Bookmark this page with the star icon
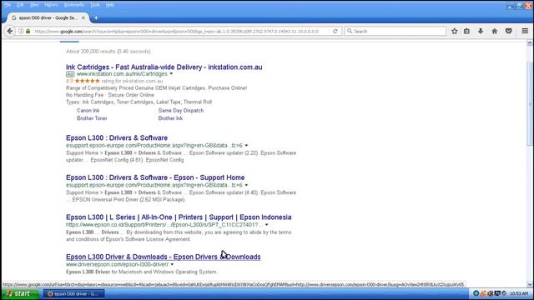This screenshot has height=300, width=534. [454, 32]
